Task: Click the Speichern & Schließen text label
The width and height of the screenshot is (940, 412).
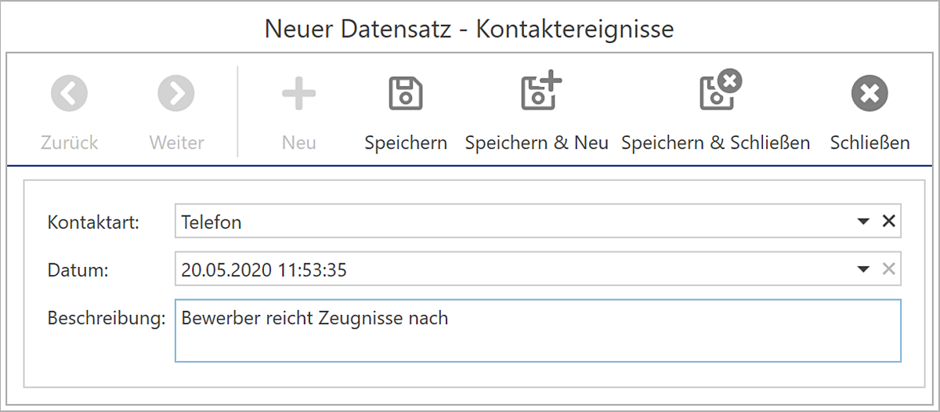Action: (715, 143)
